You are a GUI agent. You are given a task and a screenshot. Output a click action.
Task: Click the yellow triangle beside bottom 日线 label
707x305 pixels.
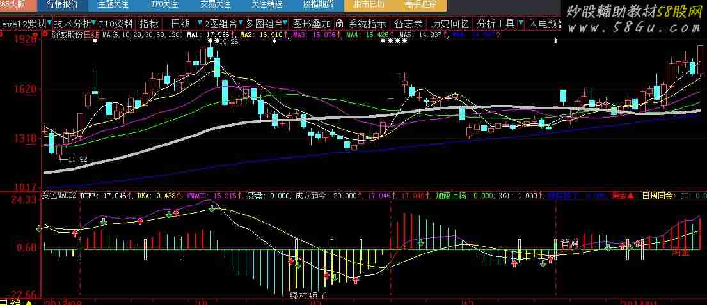click(x=29, y=302)
